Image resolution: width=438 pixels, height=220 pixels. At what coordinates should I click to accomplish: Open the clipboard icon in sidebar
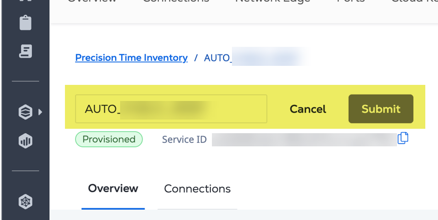(25, 22)
